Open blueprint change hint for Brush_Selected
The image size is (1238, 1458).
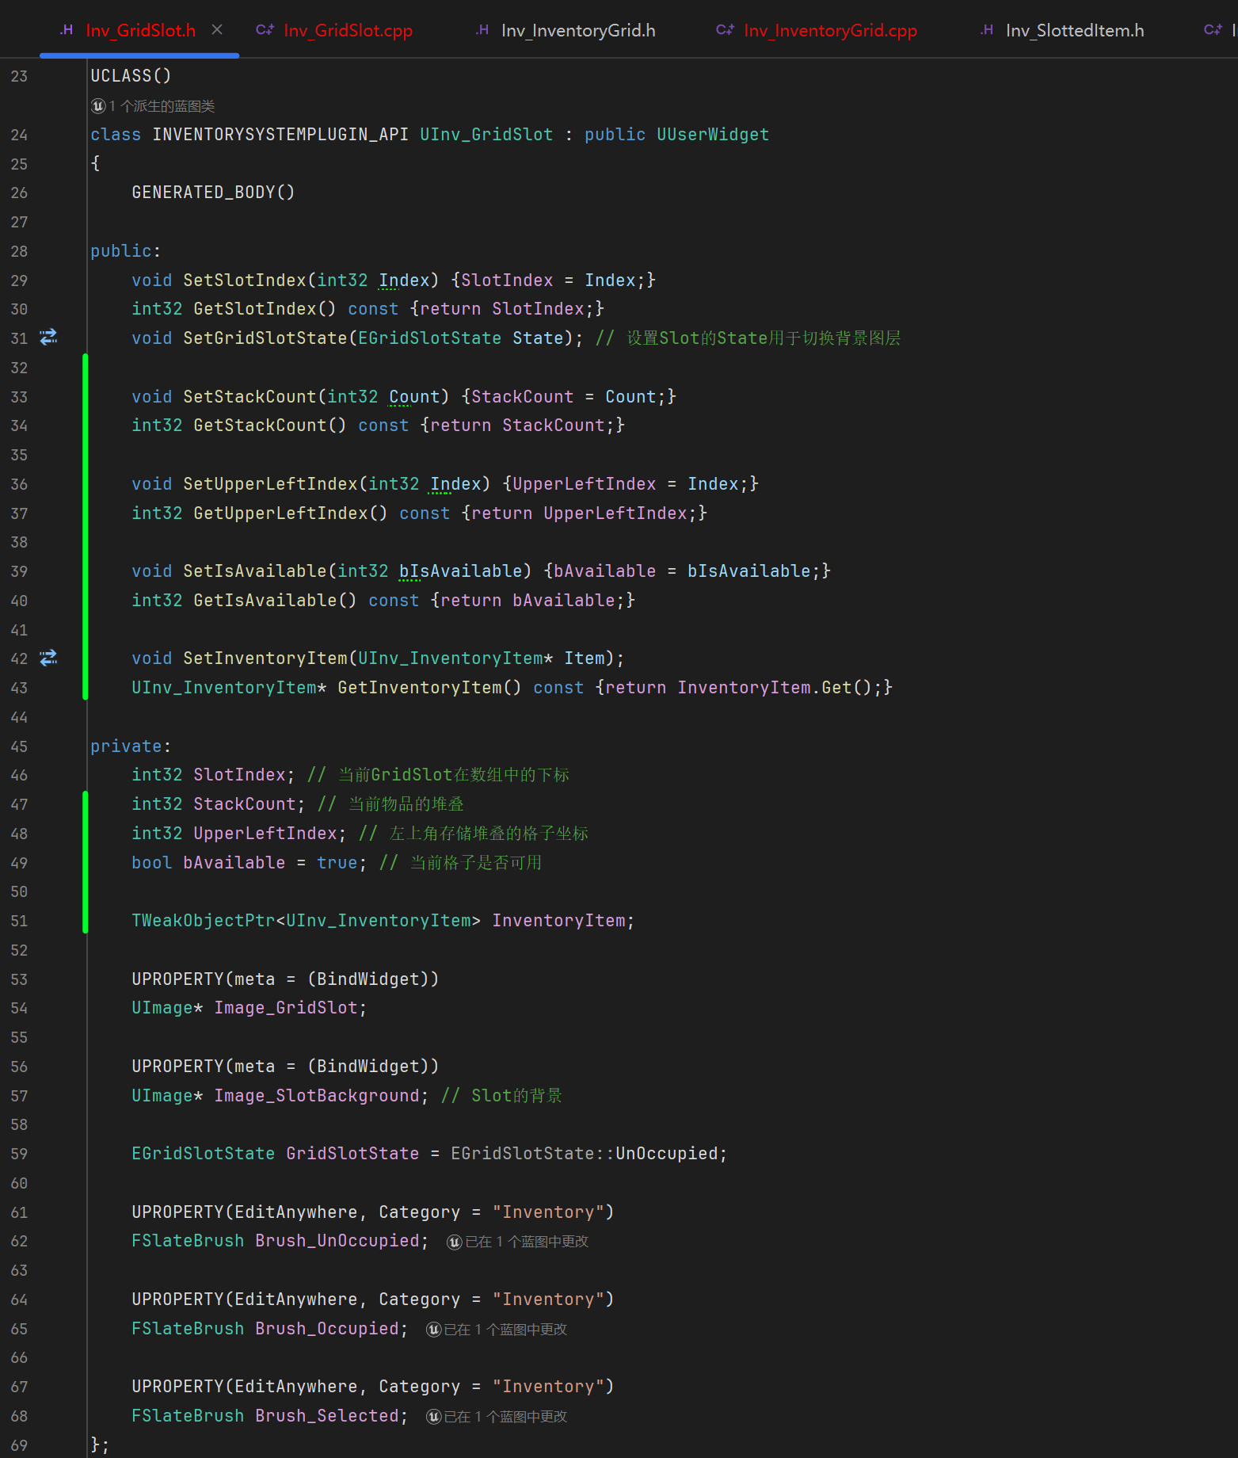click(505, 1417)
